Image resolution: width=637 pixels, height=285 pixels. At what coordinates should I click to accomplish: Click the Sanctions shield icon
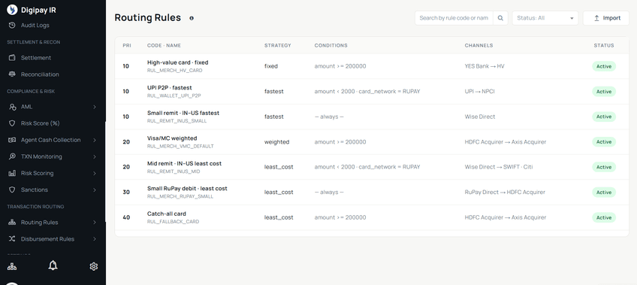click(12, 189)
